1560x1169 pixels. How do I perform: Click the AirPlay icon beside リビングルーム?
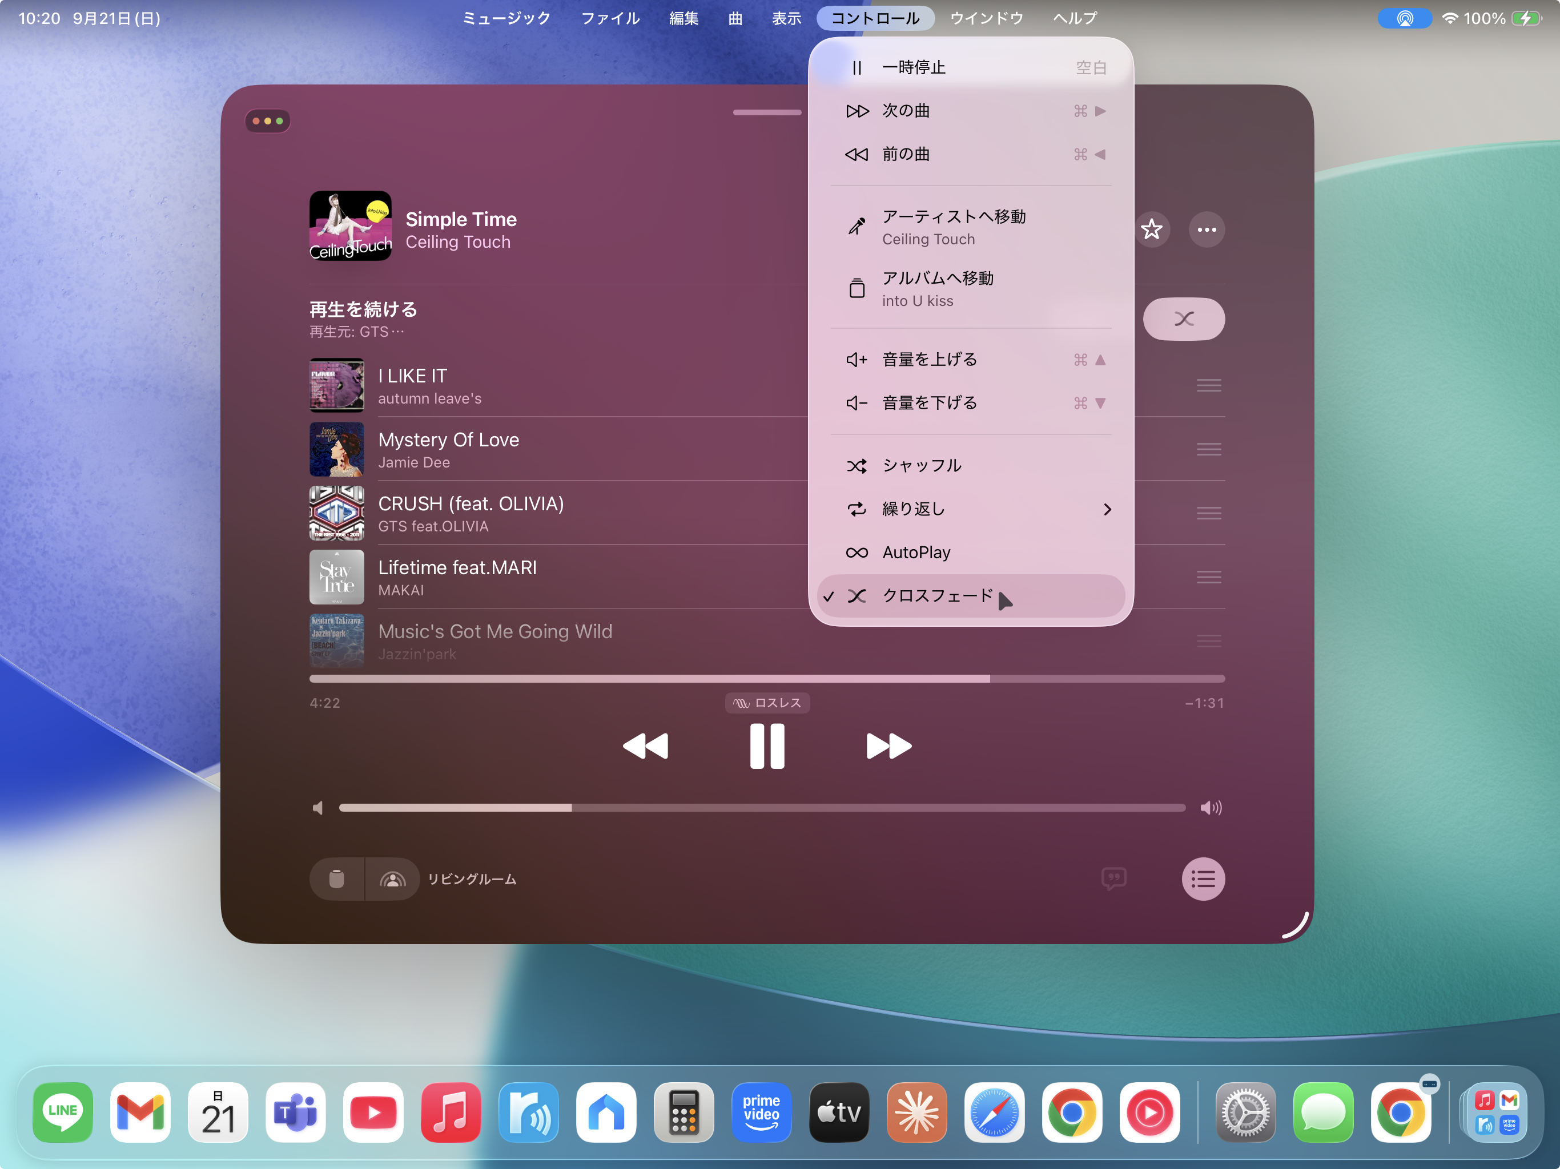click(392, 878)
